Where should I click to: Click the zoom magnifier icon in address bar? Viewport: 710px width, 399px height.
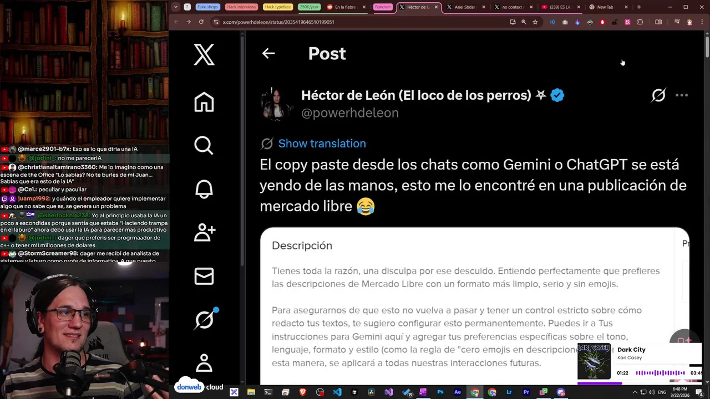[x=524, y=22]
